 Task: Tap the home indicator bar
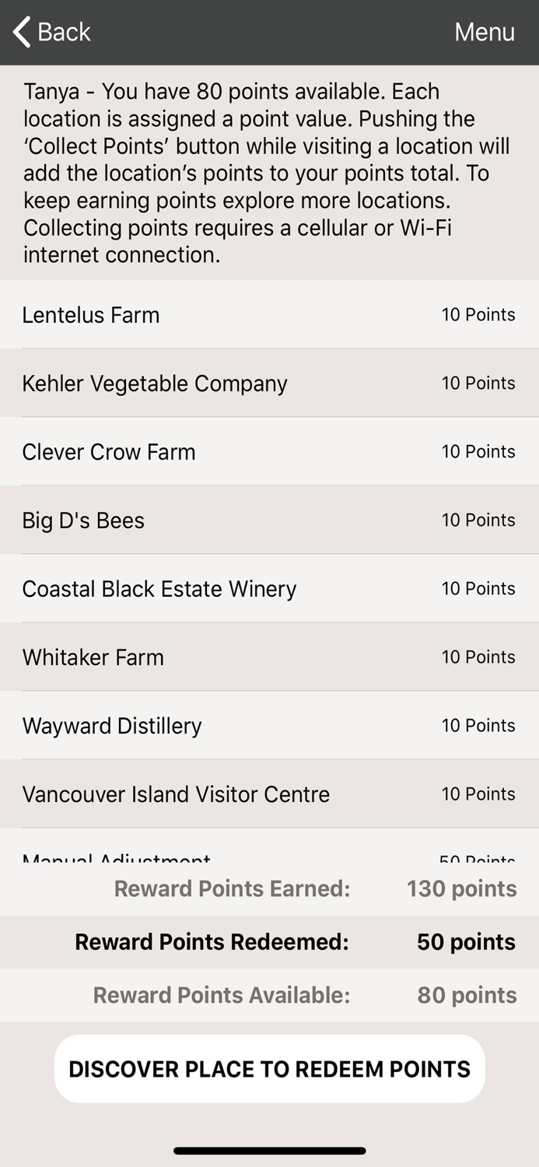click(x=269, y=1150)
